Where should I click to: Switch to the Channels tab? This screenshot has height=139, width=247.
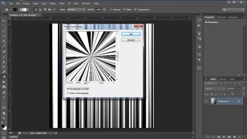click(x=223, y=79)
